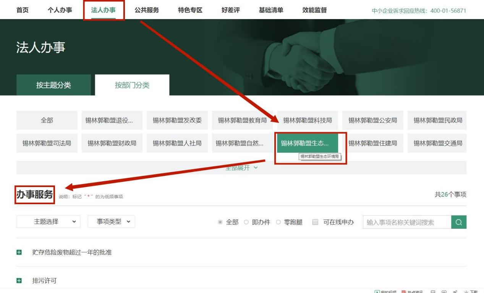
Task: Select the 锡林郭勒盟公安局 department button
Action: (372, 120)
